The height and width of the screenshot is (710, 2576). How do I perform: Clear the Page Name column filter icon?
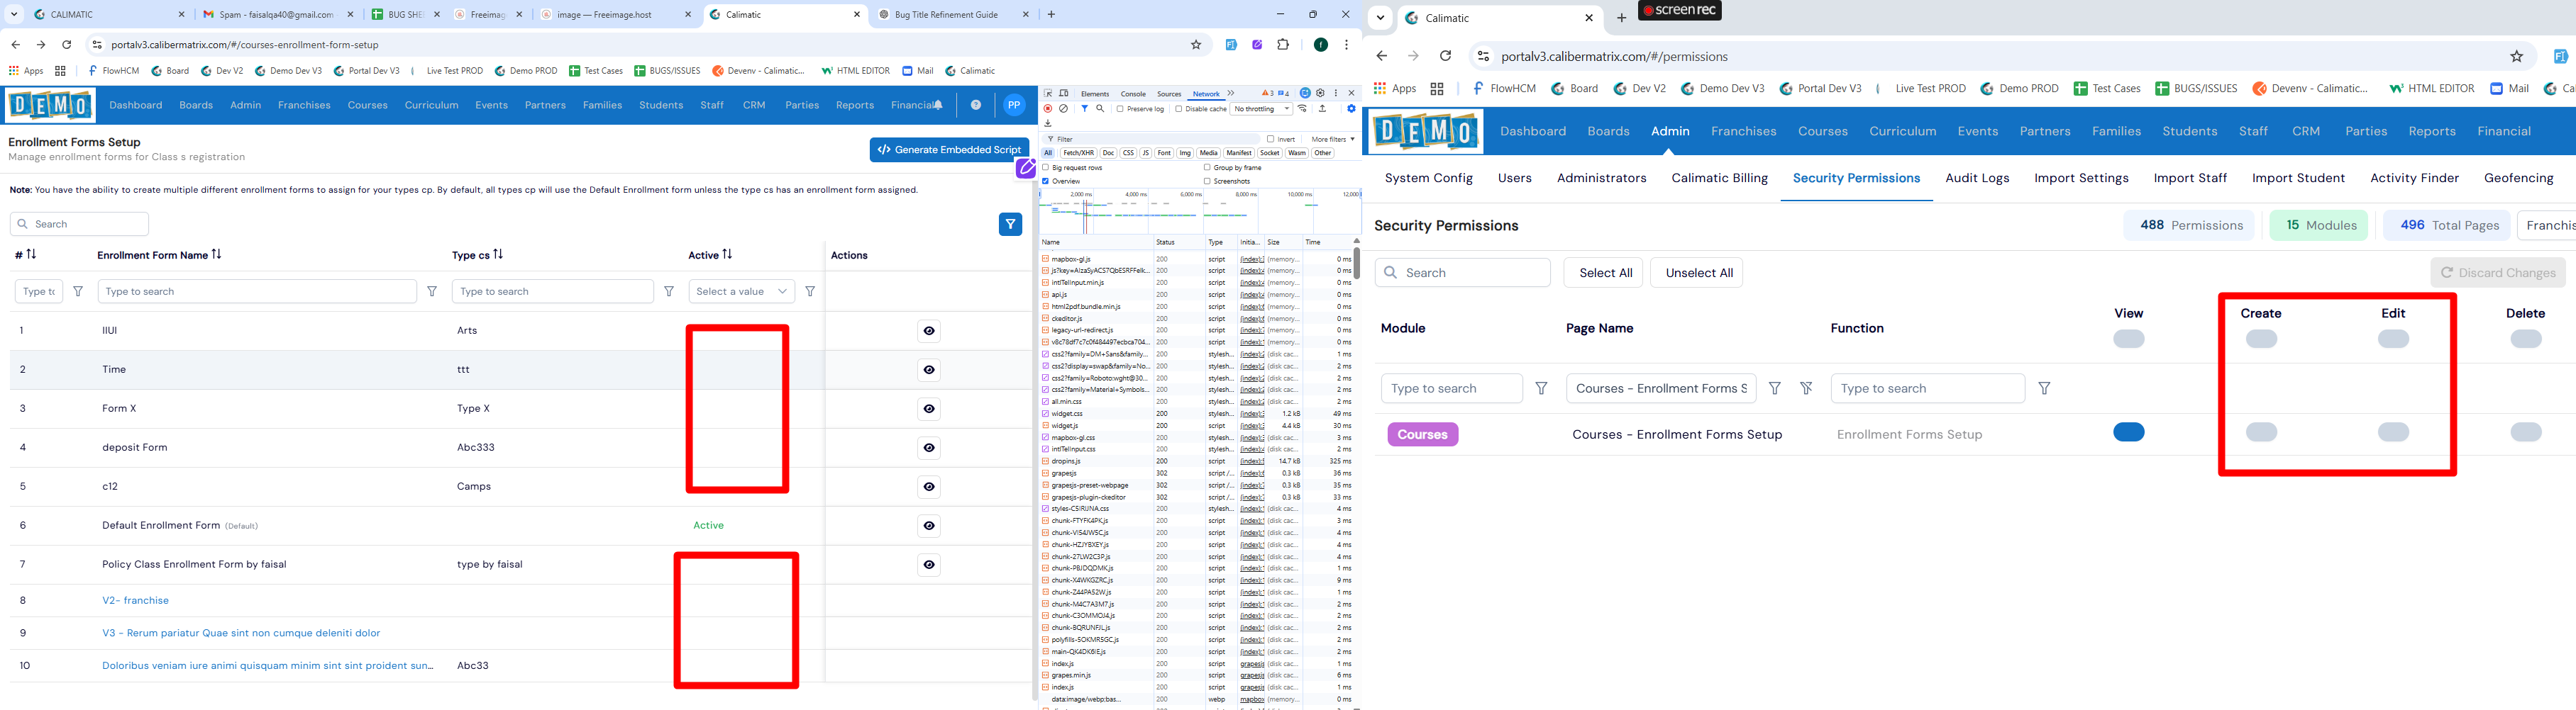[x=1806, y=388]
